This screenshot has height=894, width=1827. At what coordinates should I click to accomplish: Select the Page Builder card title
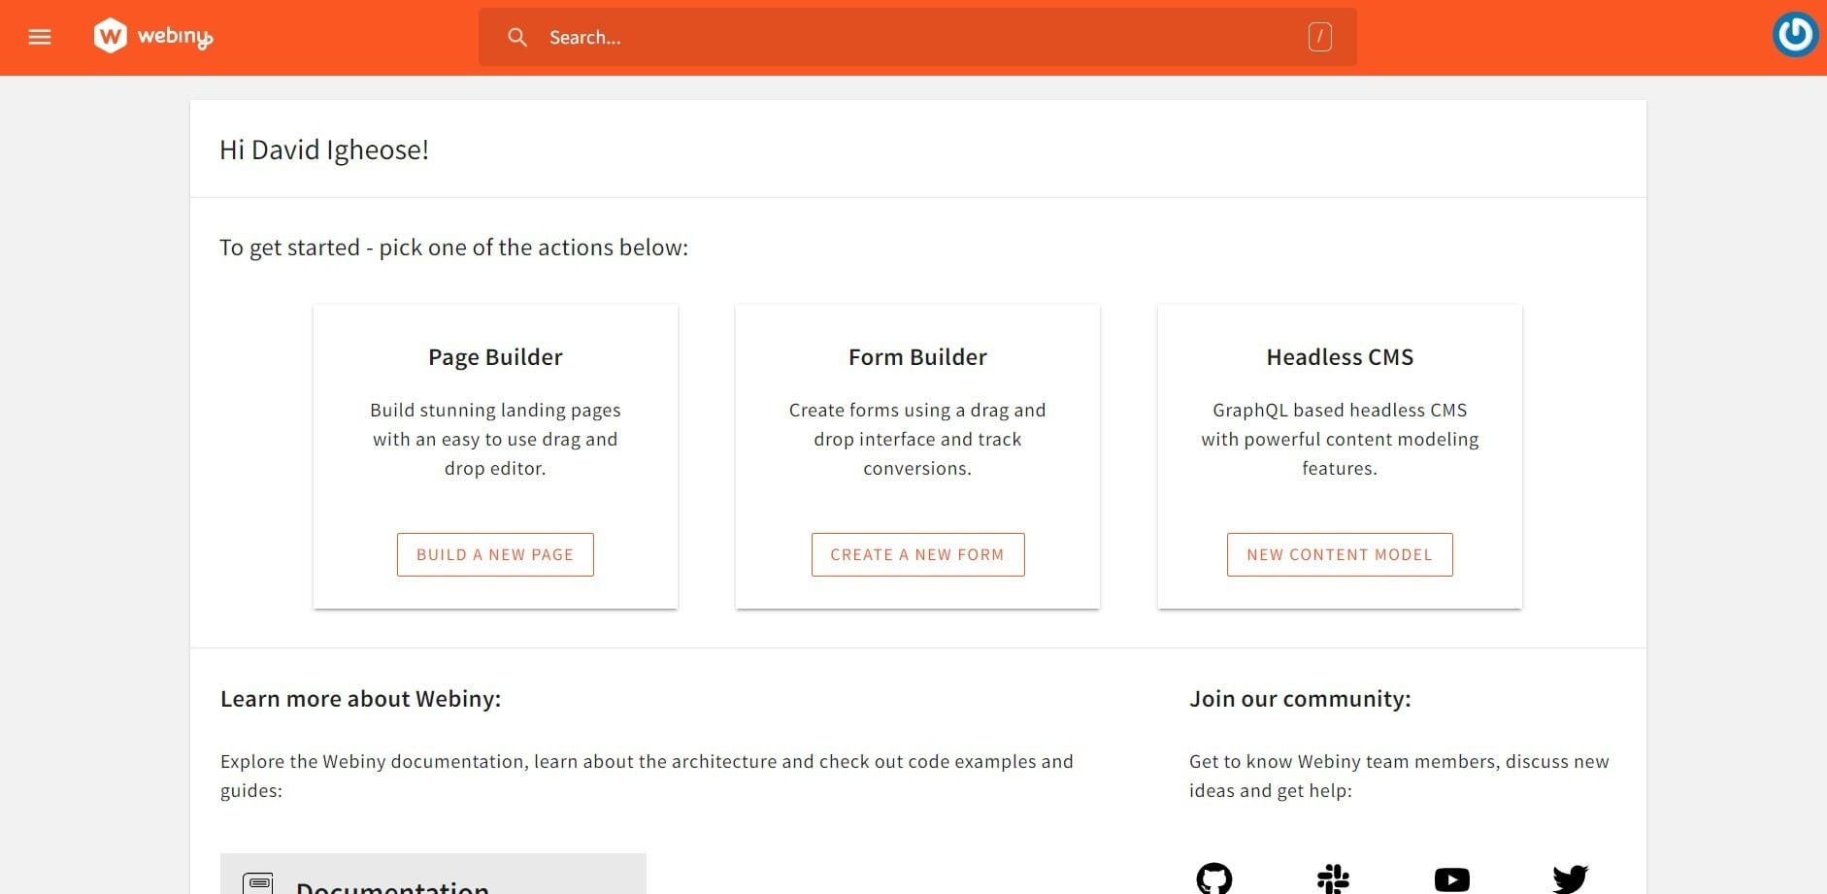pyautogui.click(x=495, y=357)
